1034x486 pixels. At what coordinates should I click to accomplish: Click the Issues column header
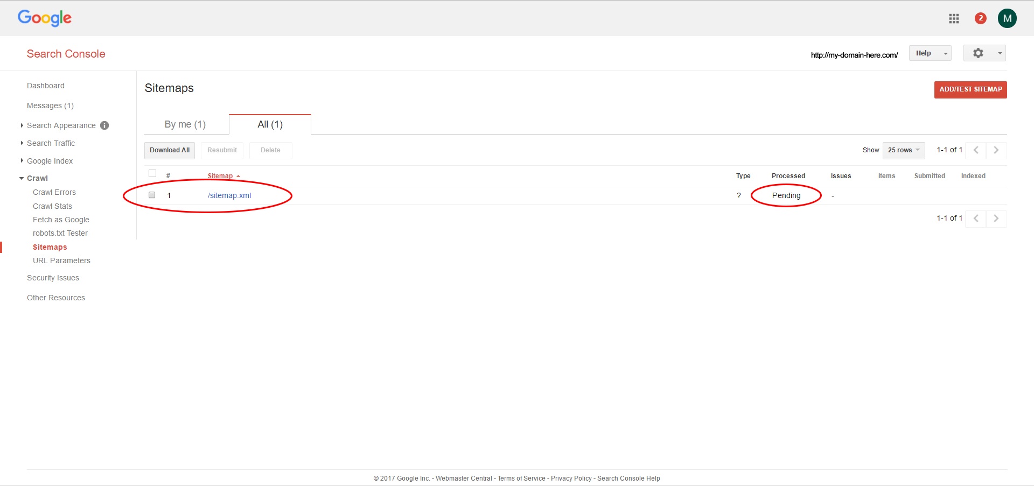tap(841, 176)
